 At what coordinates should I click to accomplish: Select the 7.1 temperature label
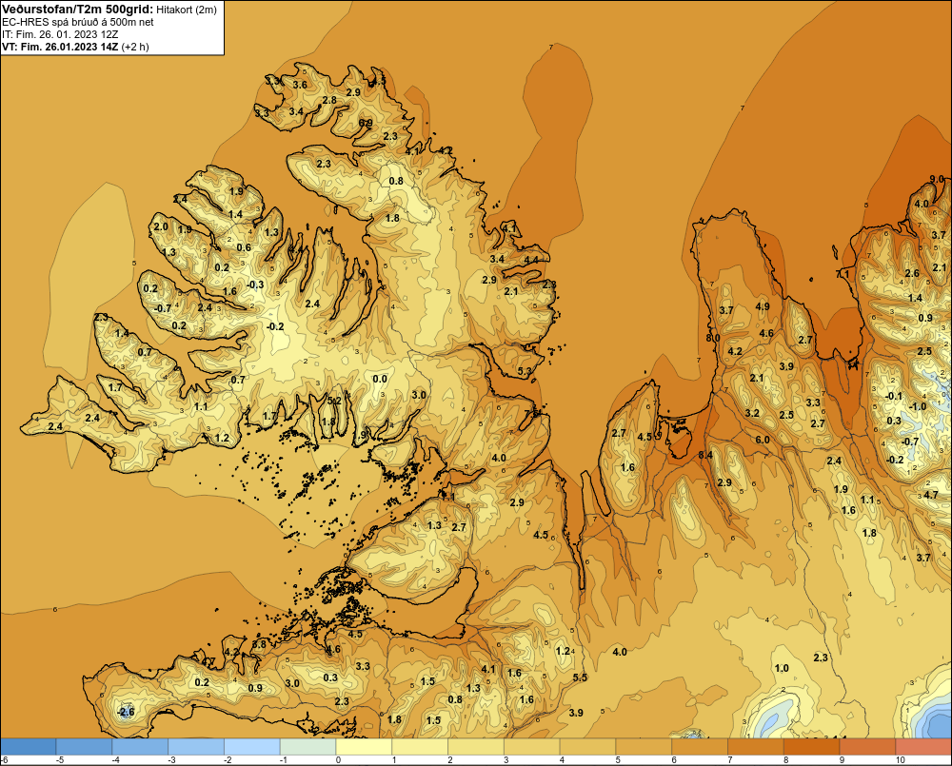click(843, 275)
